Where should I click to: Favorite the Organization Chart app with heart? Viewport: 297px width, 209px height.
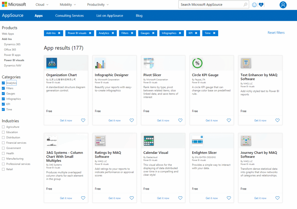coord(83,120)
